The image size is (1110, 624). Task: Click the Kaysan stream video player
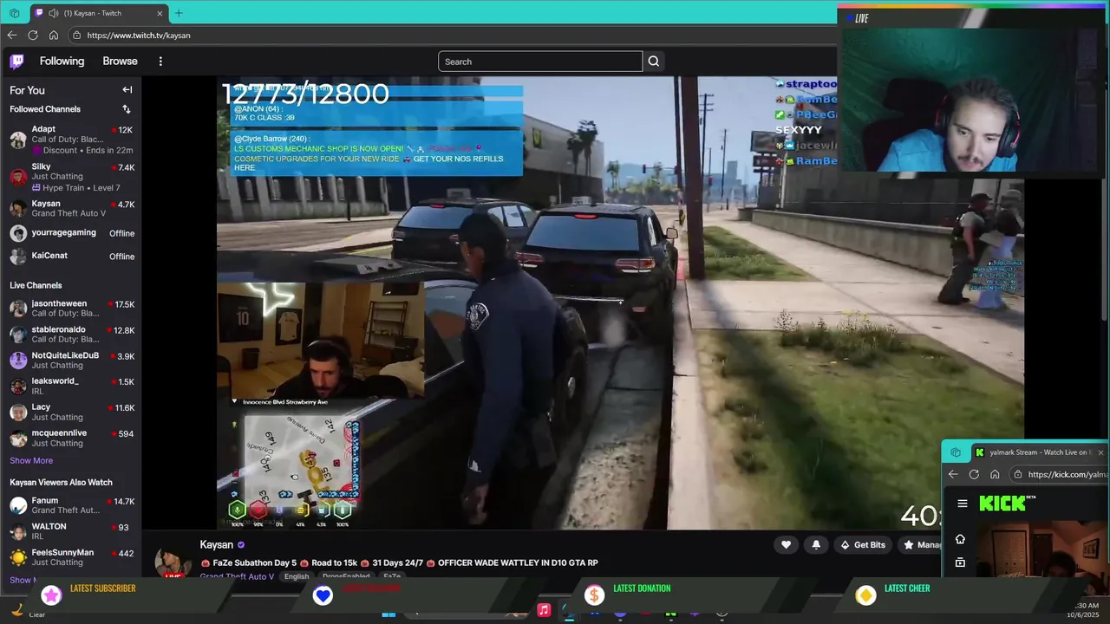(620, 302)
